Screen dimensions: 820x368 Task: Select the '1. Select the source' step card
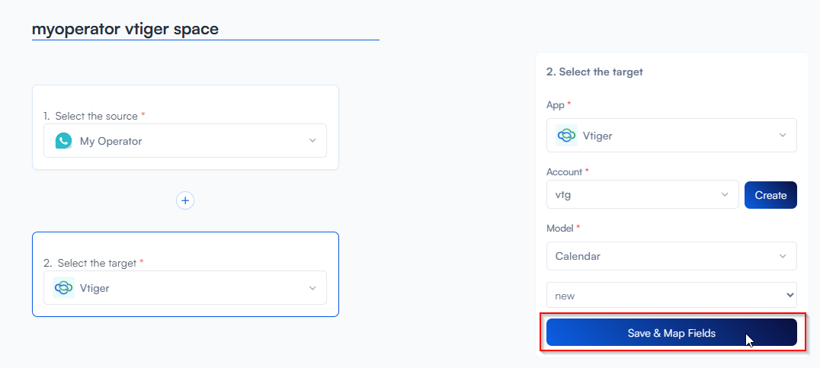pyautogui.click(x=185, y=101)
